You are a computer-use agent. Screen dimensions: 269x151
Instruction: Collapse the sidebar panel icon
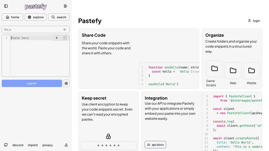6,6
